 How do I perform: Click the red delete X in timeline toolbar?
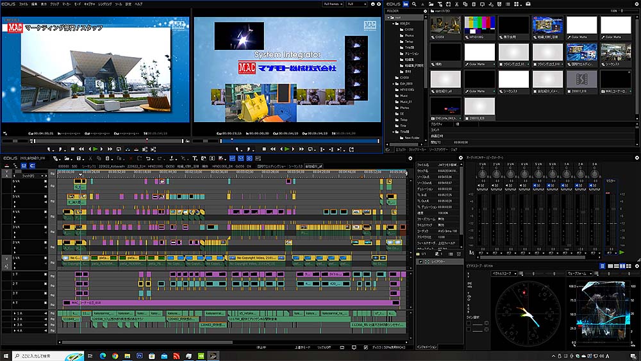click(131, 158)
